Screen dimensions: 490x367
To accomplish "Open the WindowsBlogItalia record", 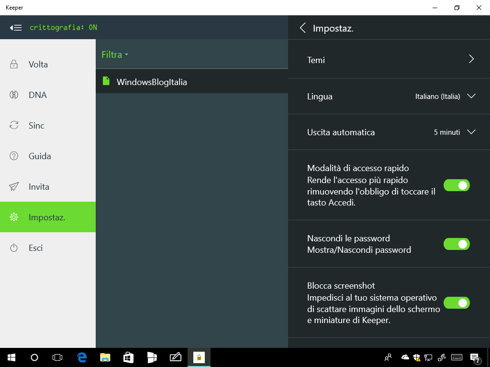I will [192, 81].
